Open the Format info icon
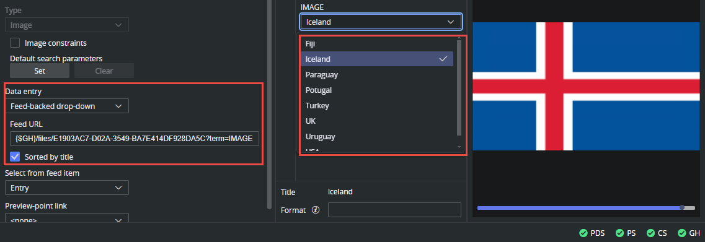The height and width of the screenshot is (242, 705). (316, 210)
